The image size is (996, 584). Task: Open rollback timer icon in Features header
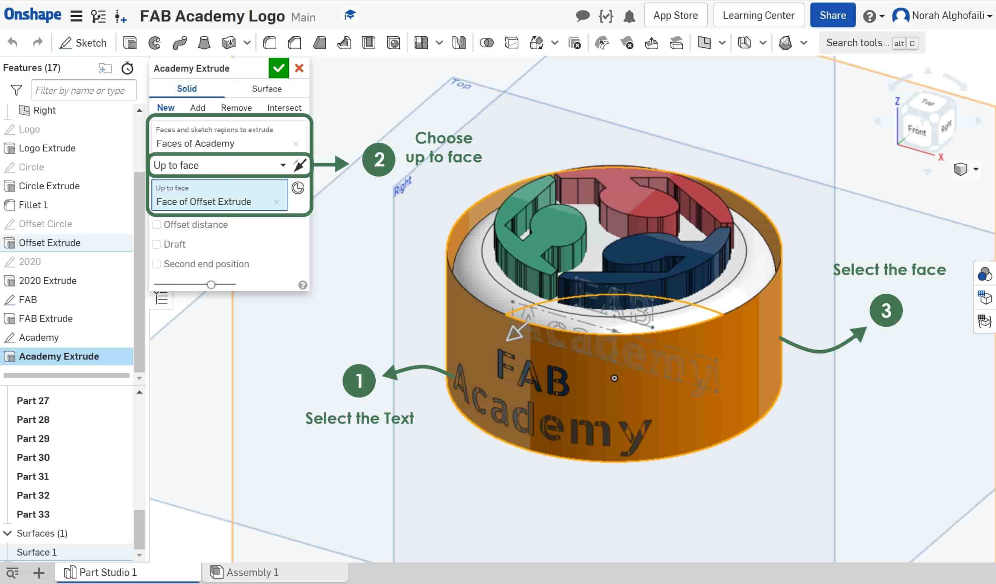tap(127, 68)
